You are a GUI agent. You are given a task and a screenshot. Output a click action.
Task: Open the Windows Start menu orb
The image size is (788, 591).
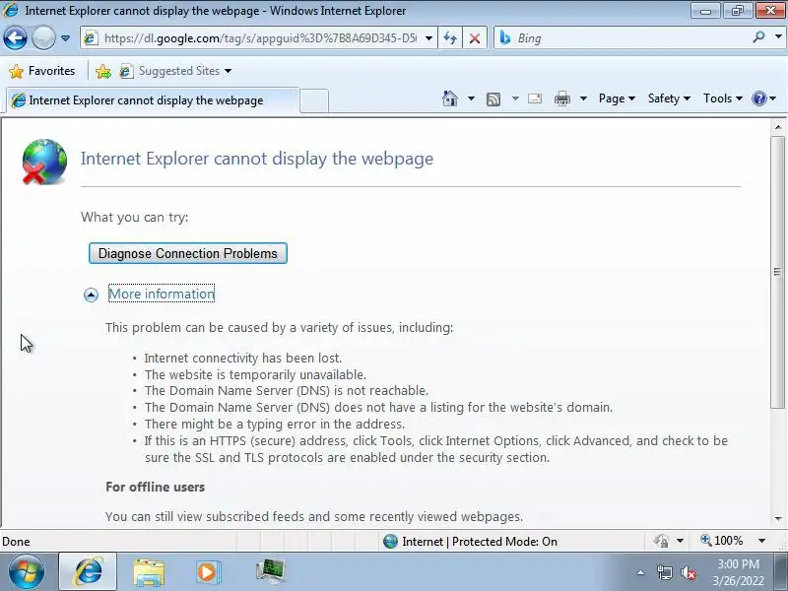(x=27, y=571)
